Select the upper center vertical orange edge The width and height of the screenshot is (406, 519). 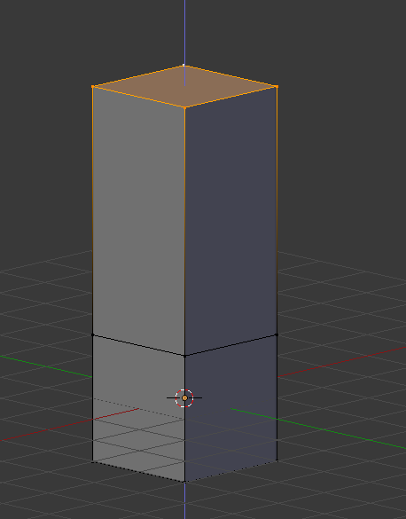184,232
